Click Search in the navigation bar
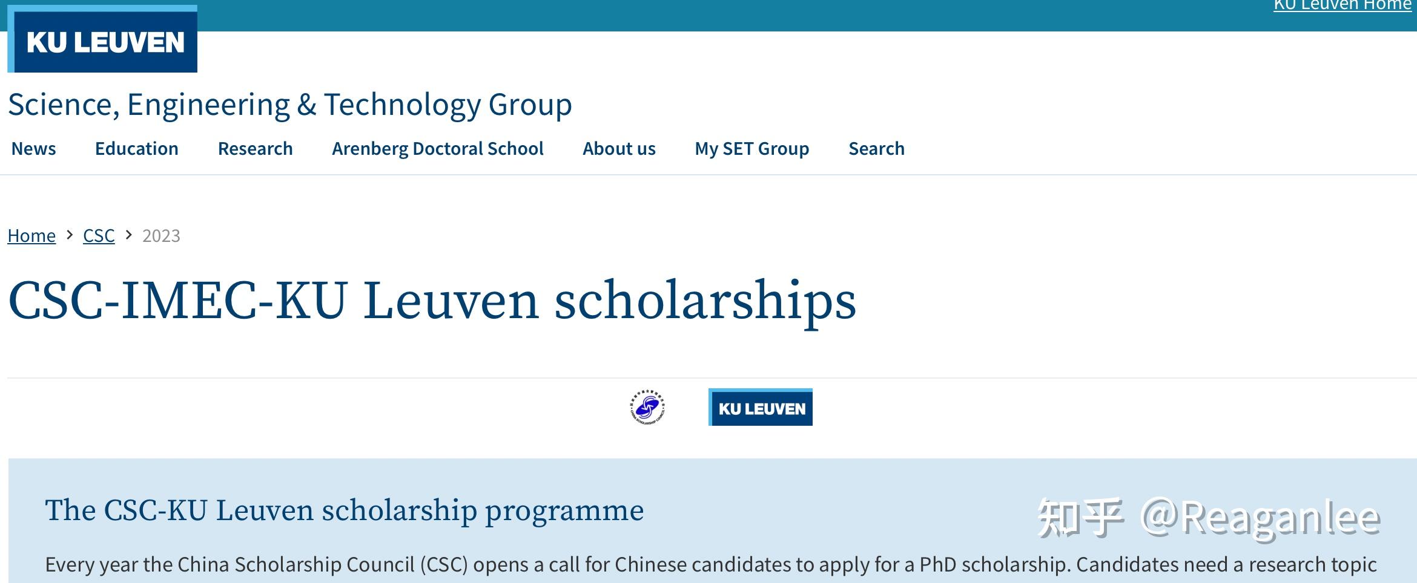 pyautogui.click(x=876, y=149)
